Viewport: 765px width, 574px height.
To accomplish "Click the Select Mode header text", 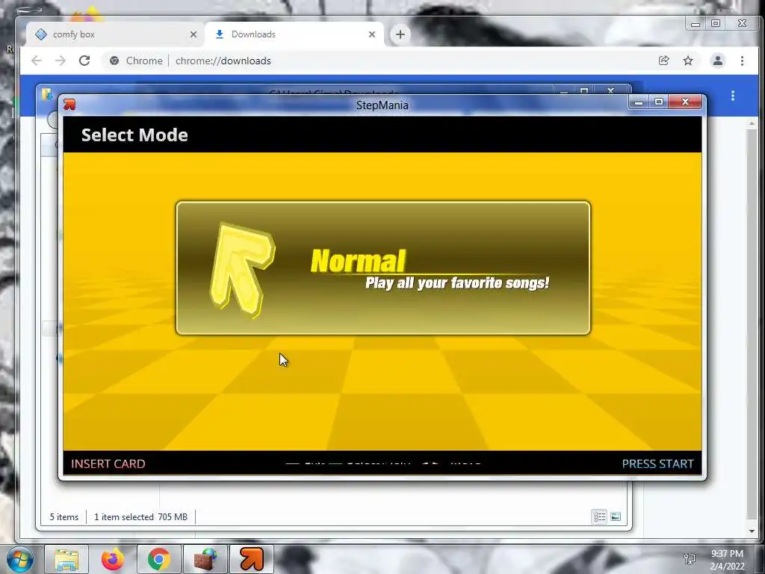I will [134, 135].
